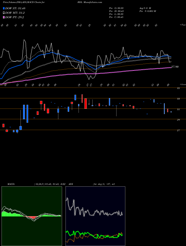Viewport: 186px width, 246px height.
Task: Click the 35 price axis label
Action: [178, 88]
